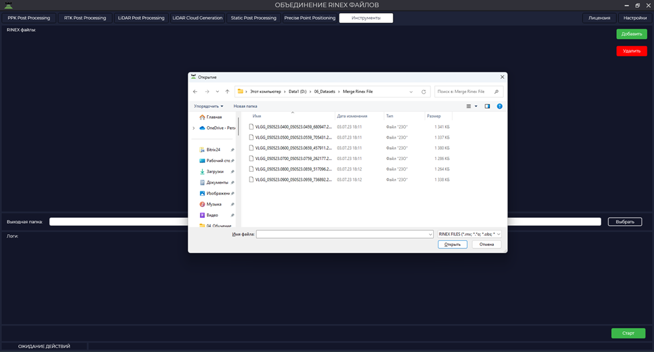Click the green Добавить button

631,34
